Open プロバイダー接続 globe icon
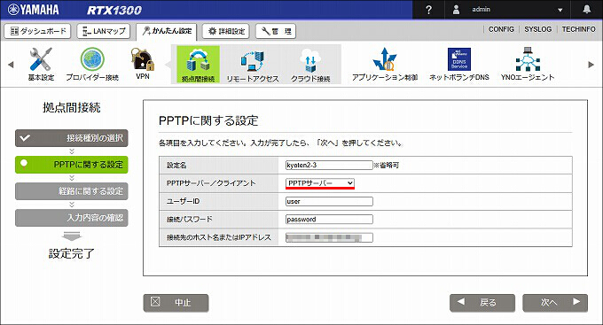This screenshot has width=603, height=325. (x=92, y=59)
